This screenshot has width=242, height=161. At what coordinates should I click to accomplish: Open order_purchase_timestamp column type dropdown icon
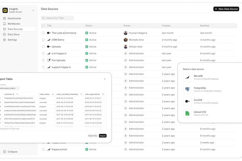(x=81, y=94)
